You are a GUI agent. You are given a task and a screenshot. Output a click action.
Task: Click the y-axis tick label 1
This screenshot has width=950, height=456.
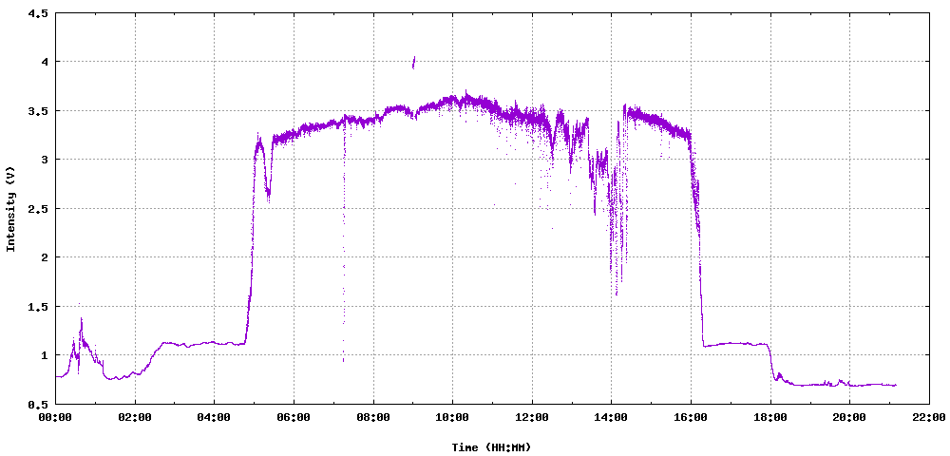coord(45,355)
